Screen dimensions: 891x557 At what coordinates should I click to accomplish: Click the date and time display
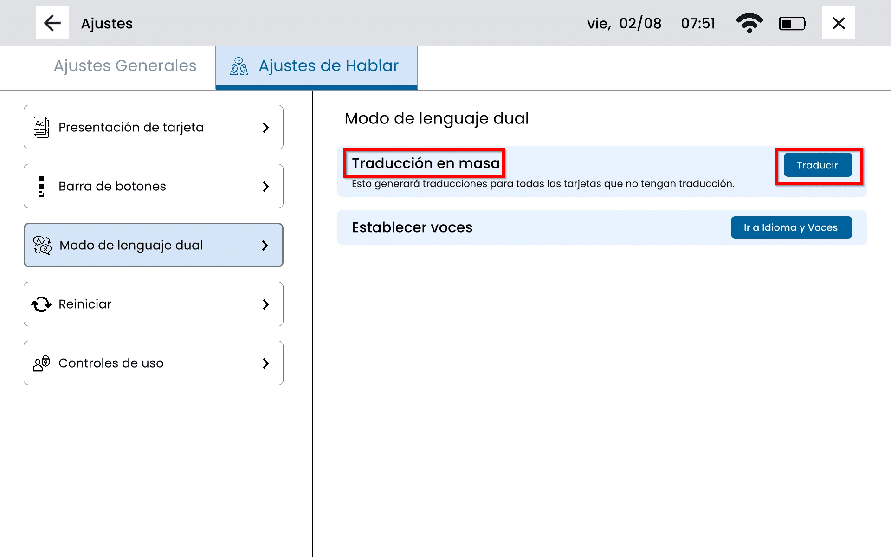(x=651, y=23)
